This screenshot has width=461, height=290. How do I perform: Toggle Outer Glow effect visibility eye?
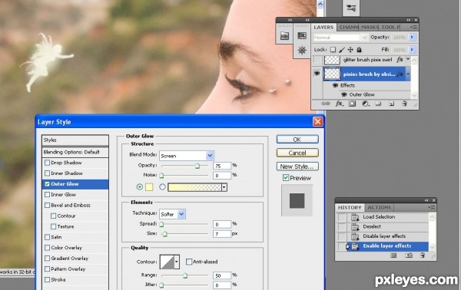[344, 94]
